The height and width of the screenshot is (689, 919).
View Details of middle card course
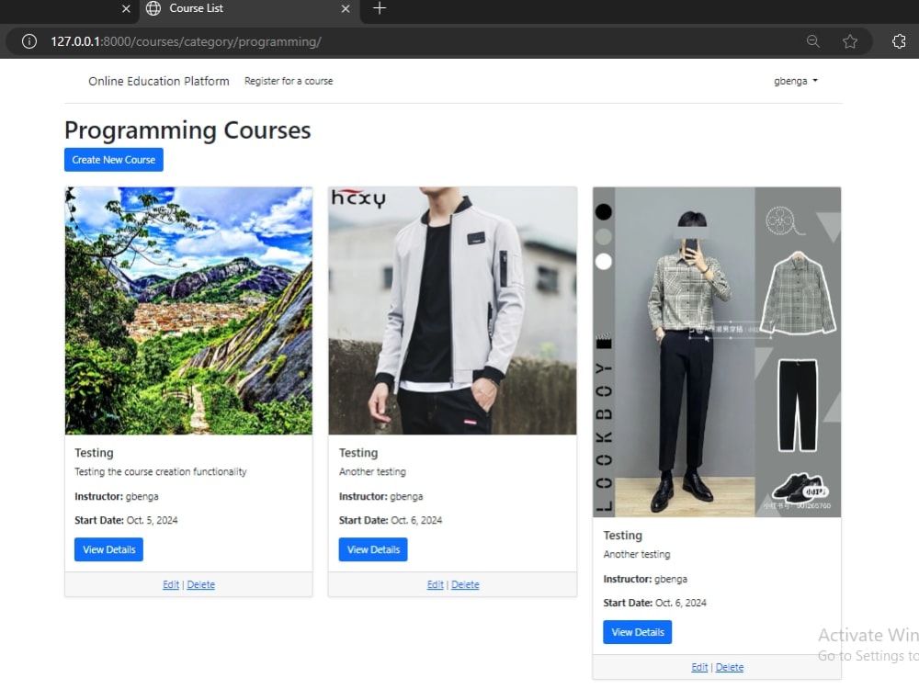373,549
